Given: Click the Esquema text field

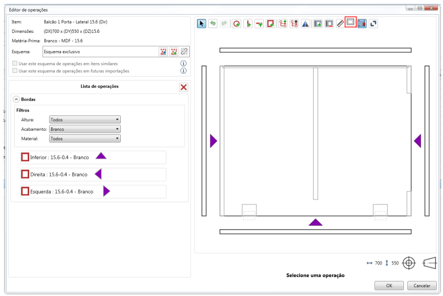Looking at the screenshot, I should (x=99, y=52).
